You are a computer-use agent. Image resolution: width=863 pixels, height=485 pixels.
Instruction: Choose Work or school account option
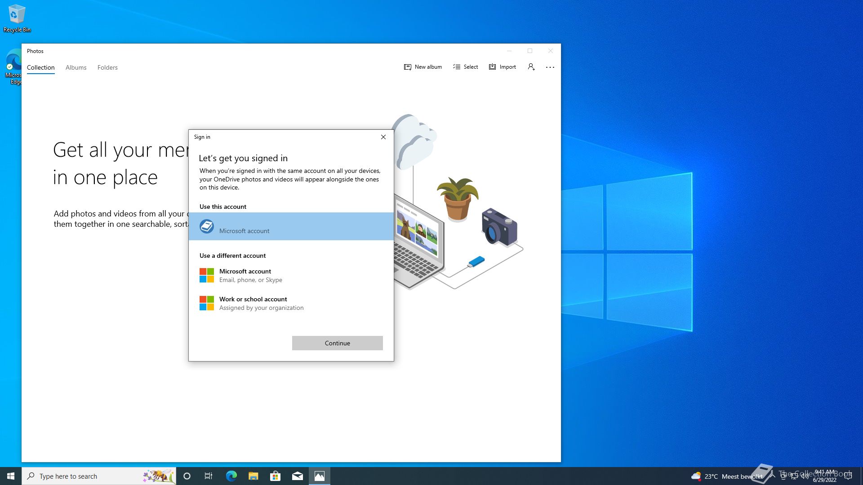coord(291,303)
